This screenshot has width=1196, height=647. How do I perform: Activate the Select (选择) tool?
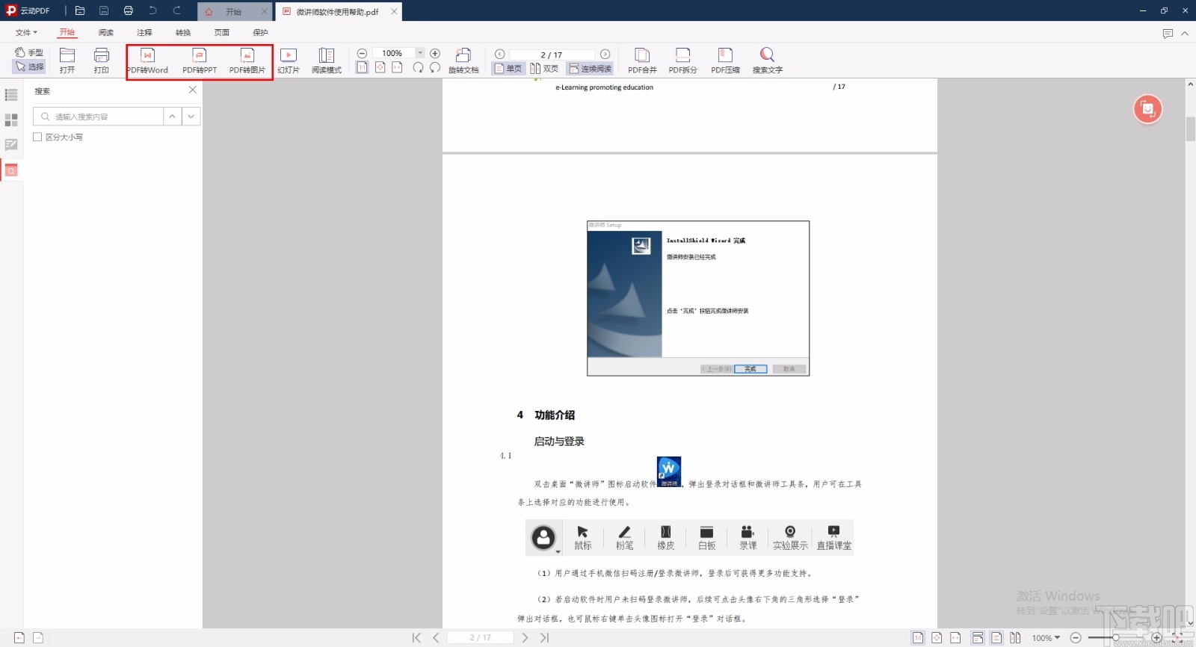[29, 66]
